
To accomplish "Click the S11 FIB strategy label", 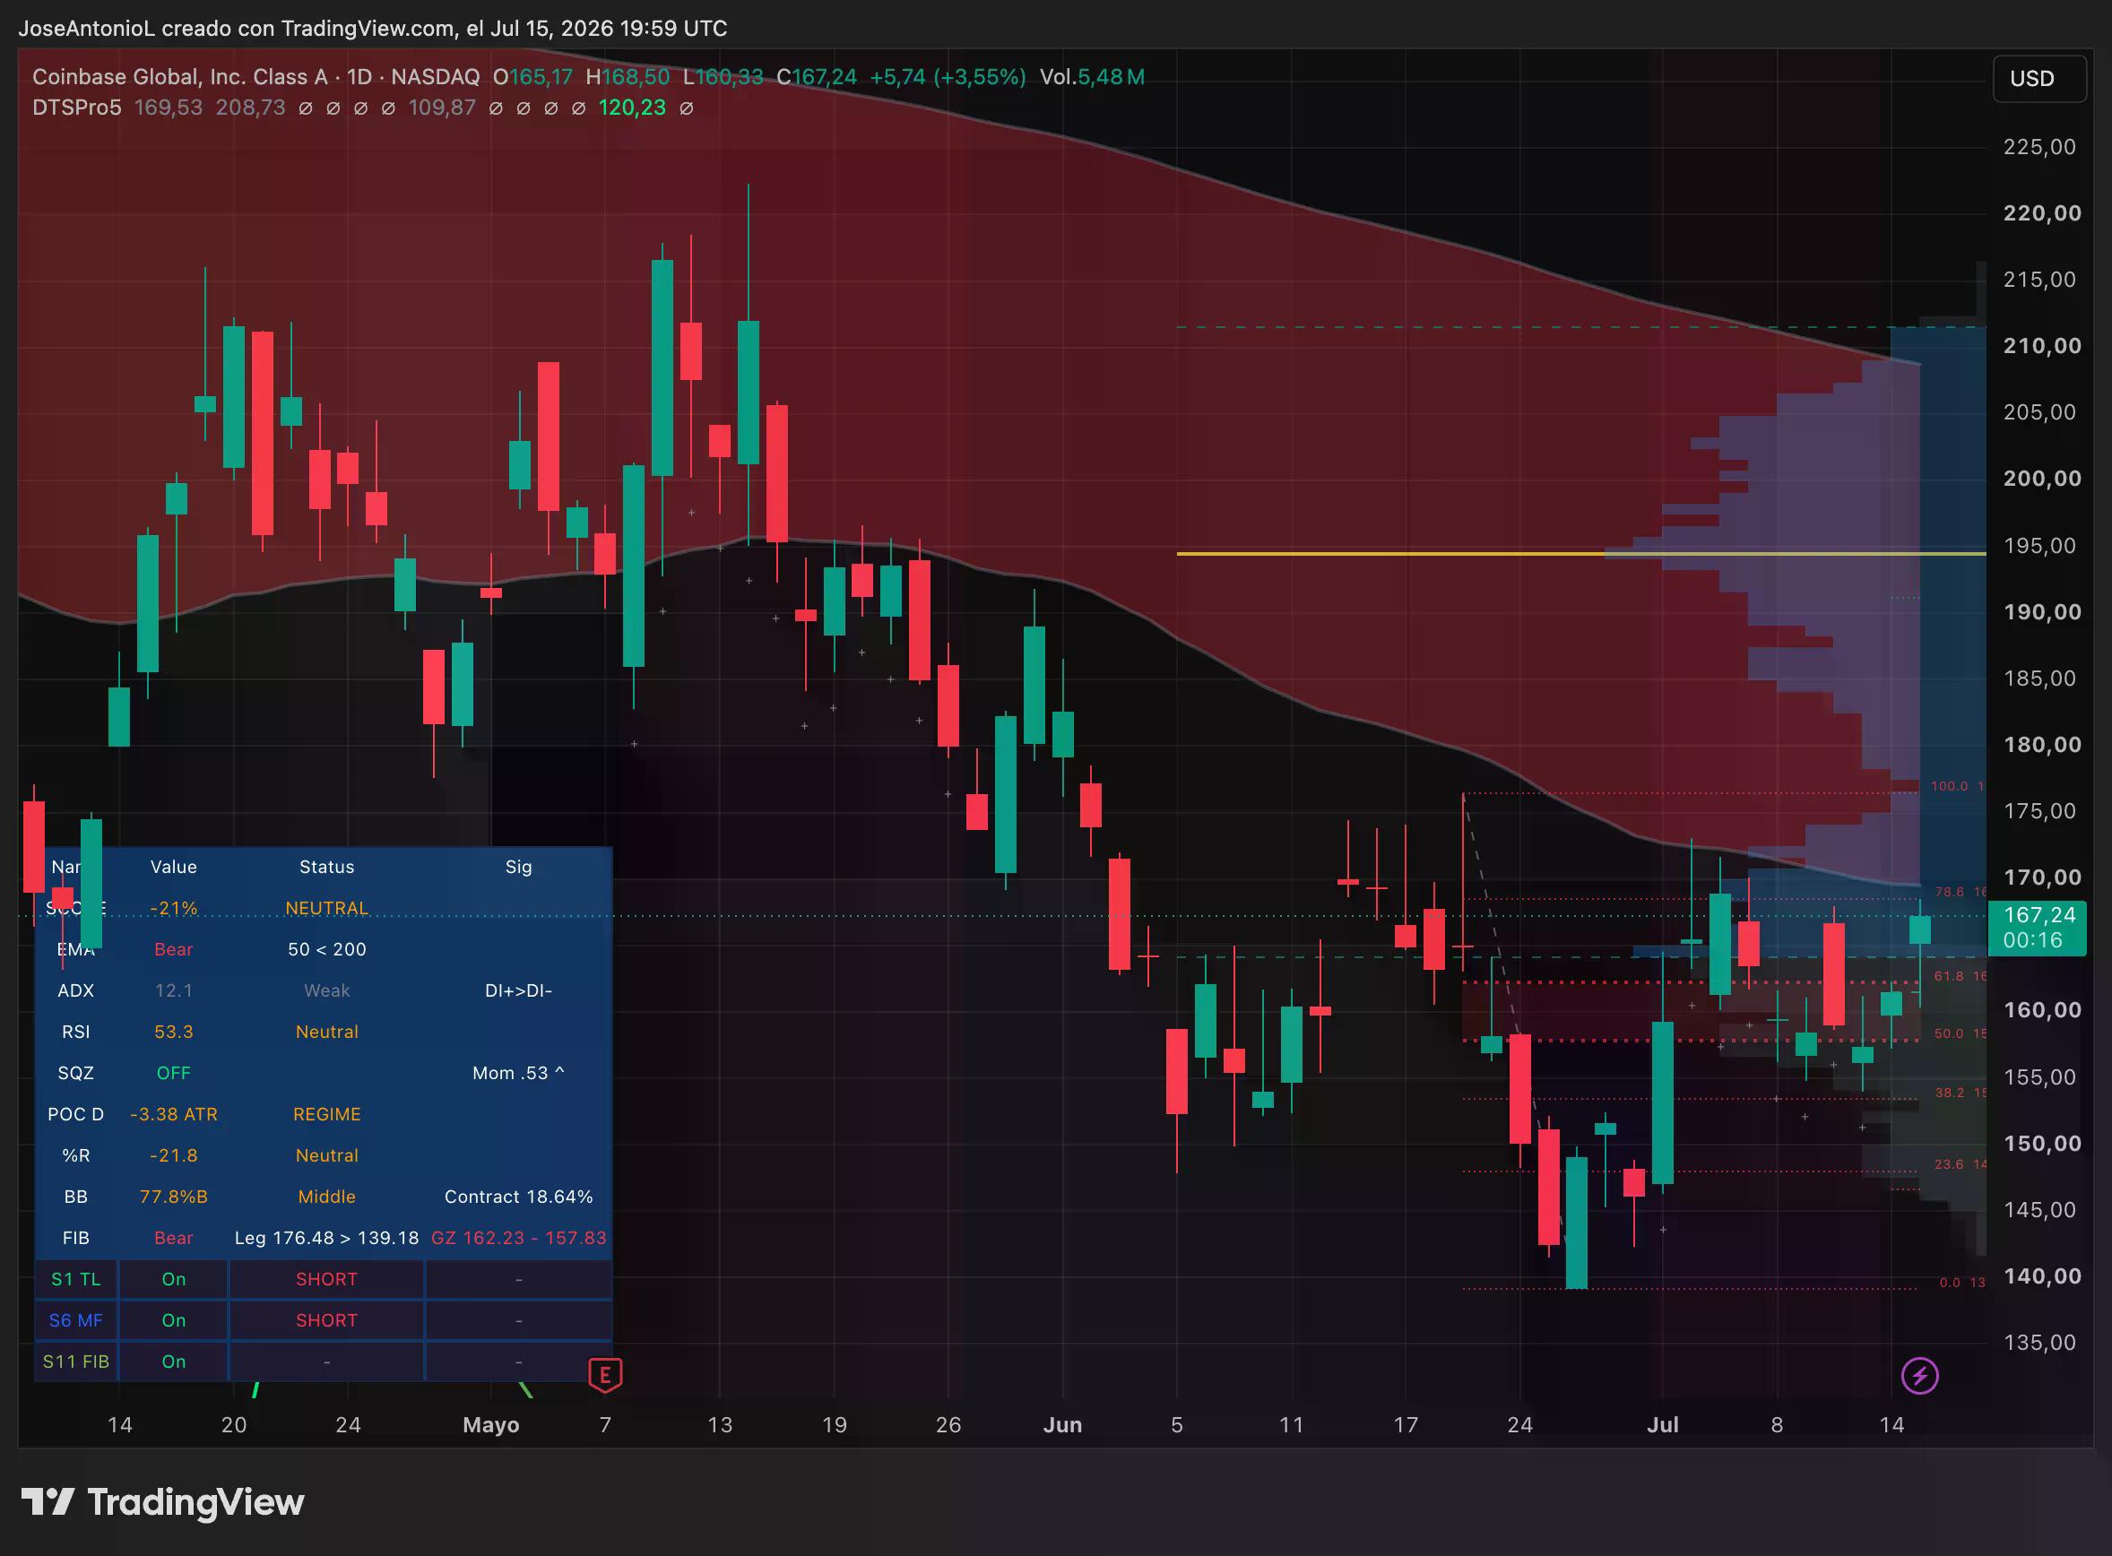I will point(76,1362).
